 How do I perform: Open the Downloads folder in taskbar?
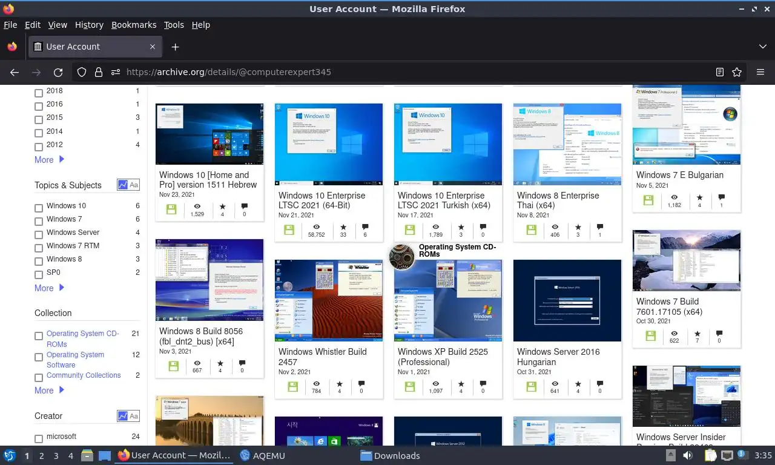[390, 455]
